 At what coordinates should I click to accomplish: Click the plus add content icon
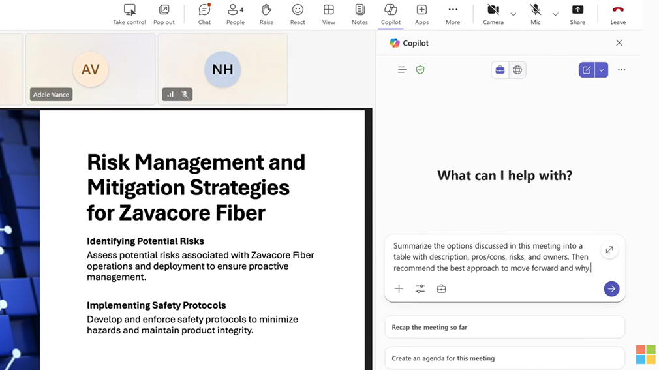pyautogui.click(x=399, y=288)
